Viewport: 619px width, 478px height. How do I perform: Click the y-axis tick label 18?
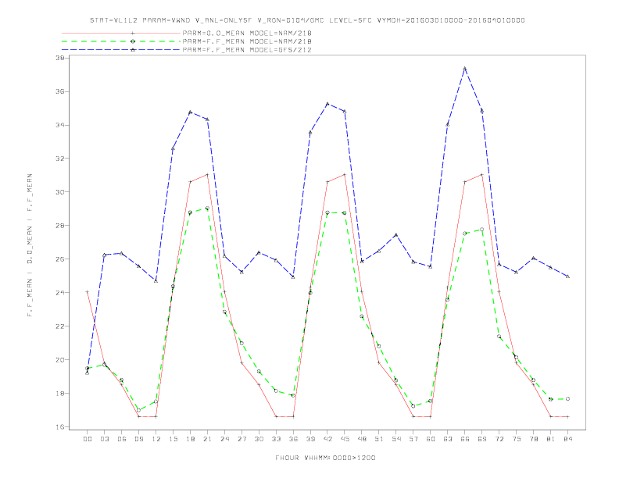[60, 393]
